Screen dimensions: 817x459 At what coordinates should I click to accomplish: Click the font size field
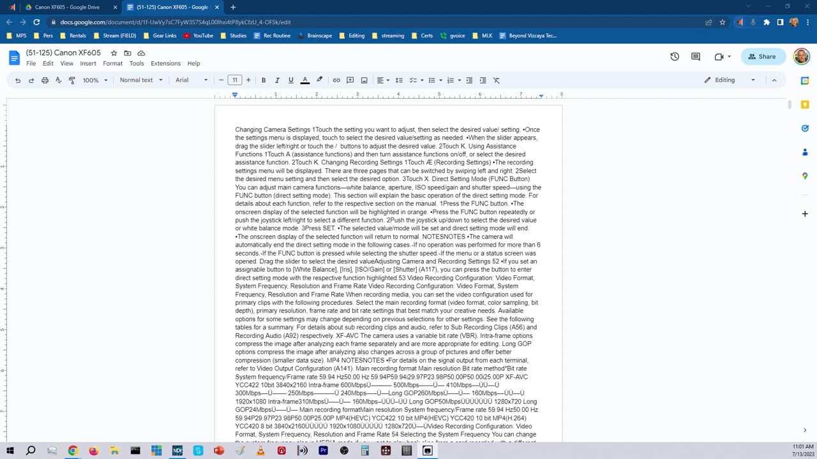(x=235, y=80)
